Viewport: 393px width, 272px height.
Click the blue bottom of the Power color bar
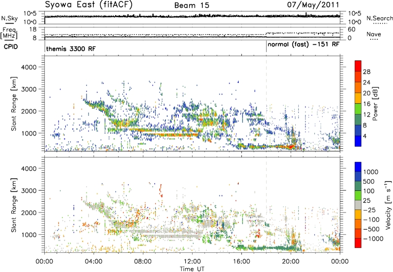coord(358,141)
